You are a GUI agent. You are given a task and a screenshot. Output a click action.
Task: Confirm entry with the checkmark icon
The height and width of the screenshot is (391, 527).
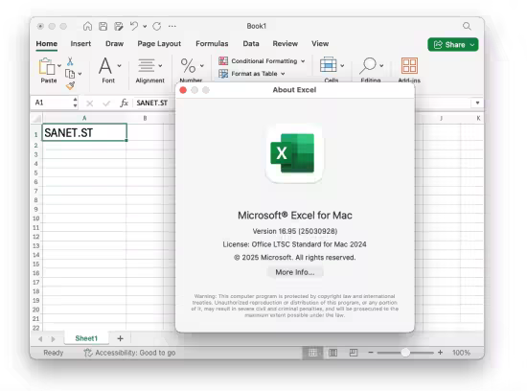106,103
